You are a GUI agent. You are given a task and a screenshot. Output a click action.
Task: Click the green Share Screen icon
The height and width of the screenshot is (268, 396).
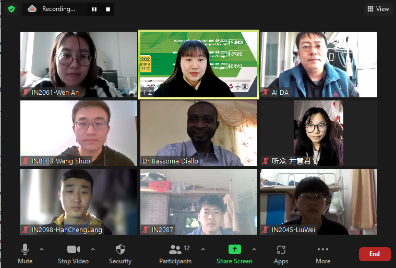[235, 249]
